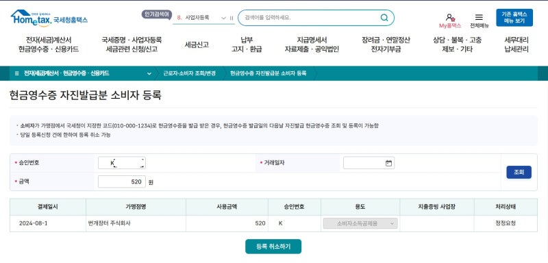Click the page title 현금영수증 자진발급분 소비자 등록
Image resolution: width=548 pixels, height=263 pixels.
pyautogui.click(x=86, y=95)
